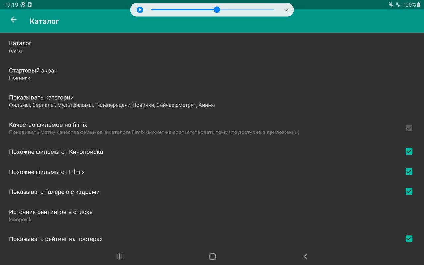Screen dimensions: 424x265
Task: Tap the Home navigation button
Action: 213,256
